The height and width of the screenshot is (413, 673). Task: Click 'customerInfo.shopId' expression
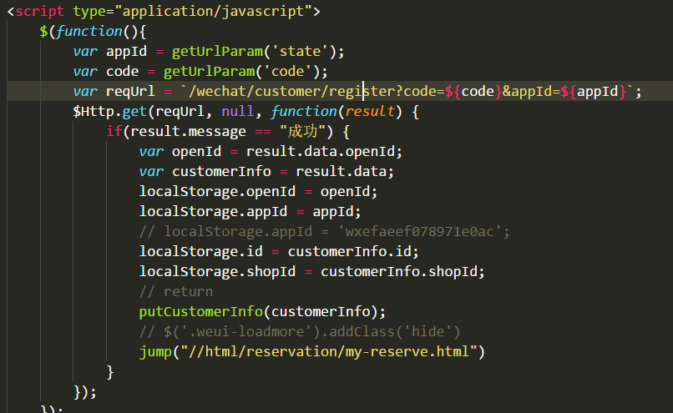399,271
